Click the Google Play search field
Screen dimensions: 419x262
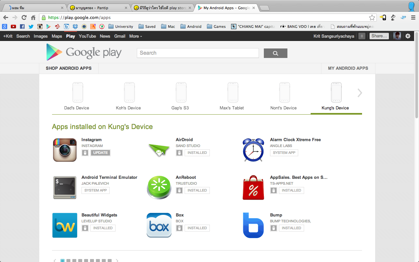tap(198, 53)
